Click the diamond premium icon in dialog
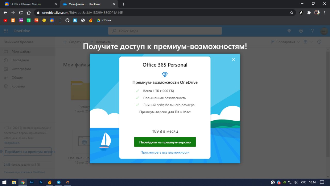This screenshot has height=186, width=330. point(165,74)
